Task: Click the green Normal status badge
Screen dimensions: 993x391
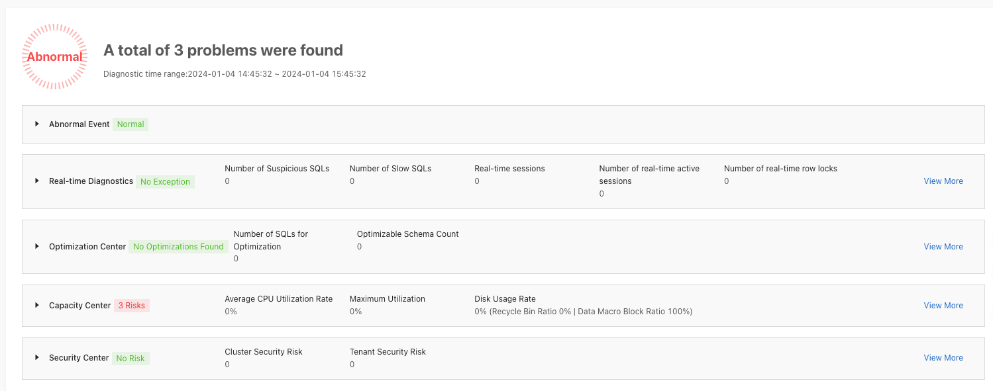Action: (x=131, y=124)
